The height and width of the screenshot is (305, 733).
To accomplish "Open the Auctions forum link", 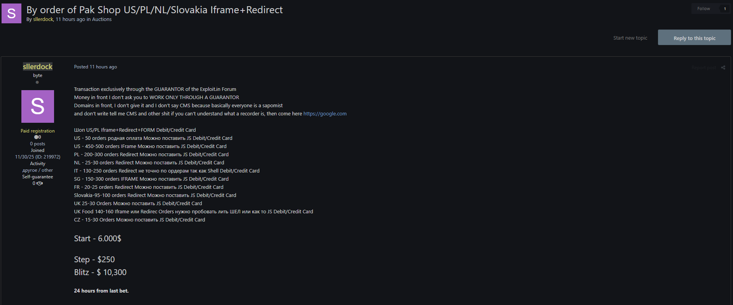I will tap(102, 19).
